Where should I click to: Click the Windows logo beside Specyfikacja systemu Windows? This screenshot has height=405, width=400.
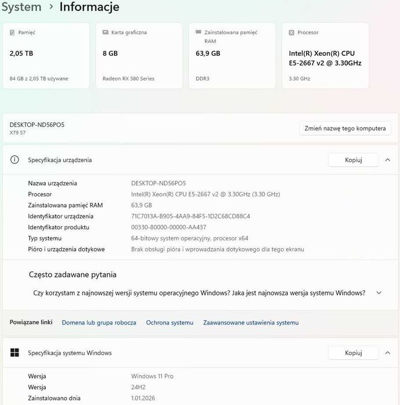pyautogui.click(x=14, y=353)
